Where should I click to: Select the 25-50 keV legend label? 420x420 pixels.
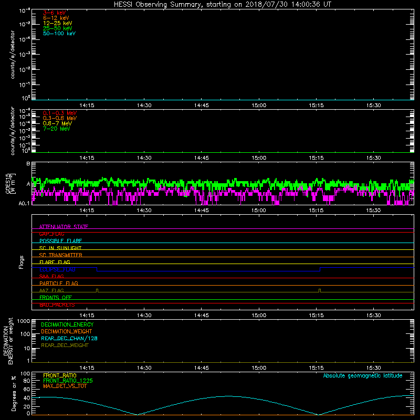[x=58, y=28]
